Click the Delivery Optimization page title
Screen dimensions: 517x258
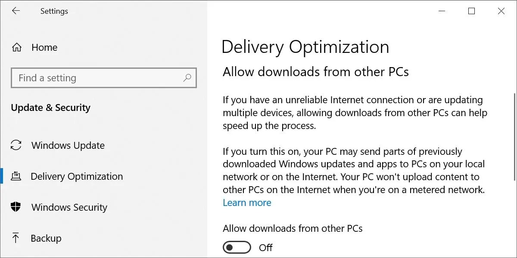click(x=305, y=47)
